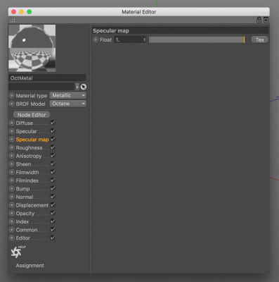Image resolution: width=279 pixels, height=282 pixels.
Task: Click the lock icon in the header
Action: pos(259,20)
